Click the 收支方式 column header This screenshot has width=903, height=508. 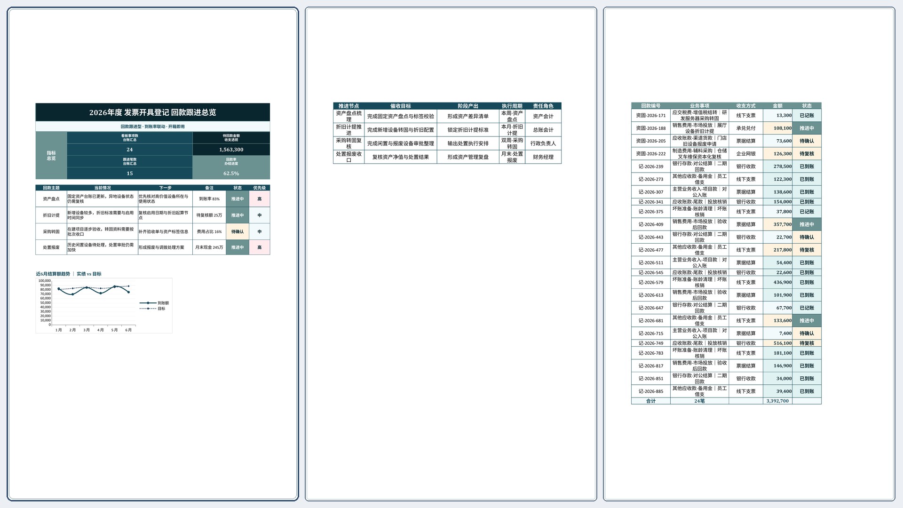point(746,106)
